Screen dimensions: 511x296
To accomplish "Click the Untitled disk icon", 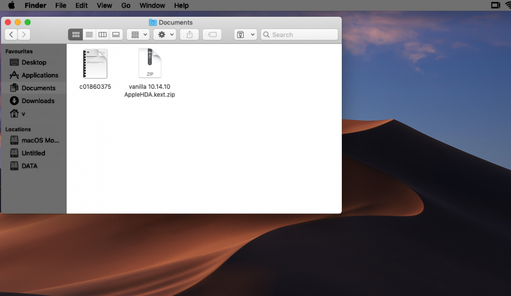I will tap(14, 153).
